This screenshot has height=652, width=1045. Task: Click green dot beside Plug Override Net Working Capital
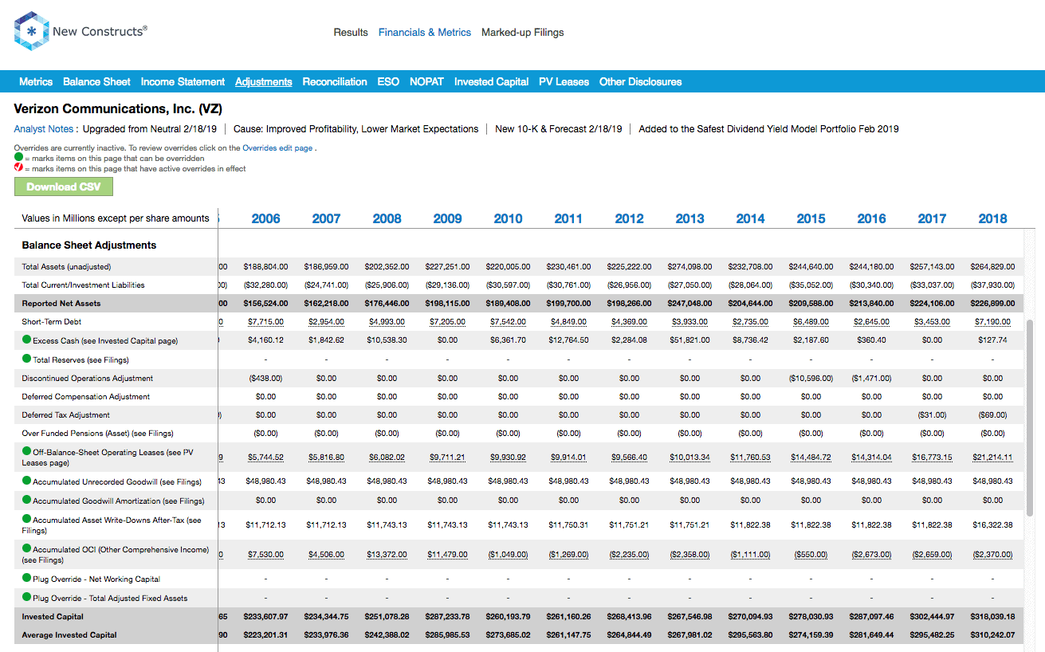pyautogui.click(x=27, y=579)
